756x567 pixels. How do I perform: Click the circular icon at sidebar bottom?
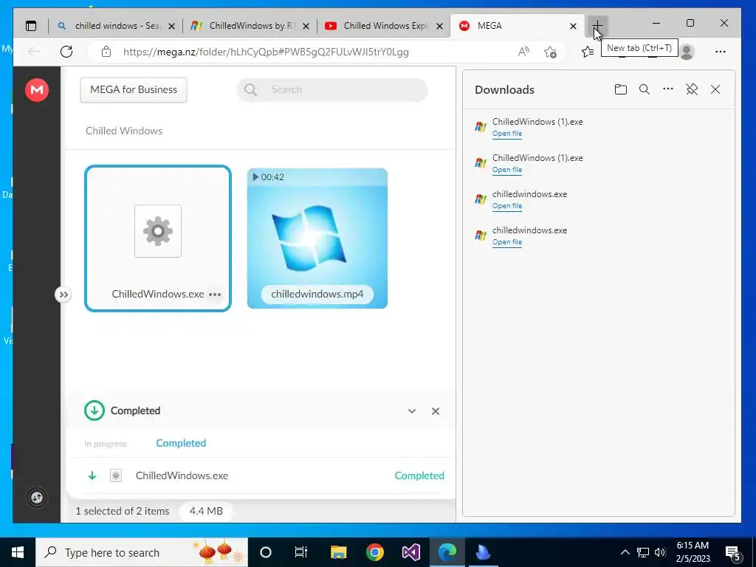point(37,498)
